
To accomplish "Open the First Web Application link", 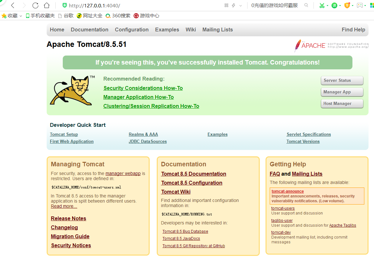I will 71,141.
